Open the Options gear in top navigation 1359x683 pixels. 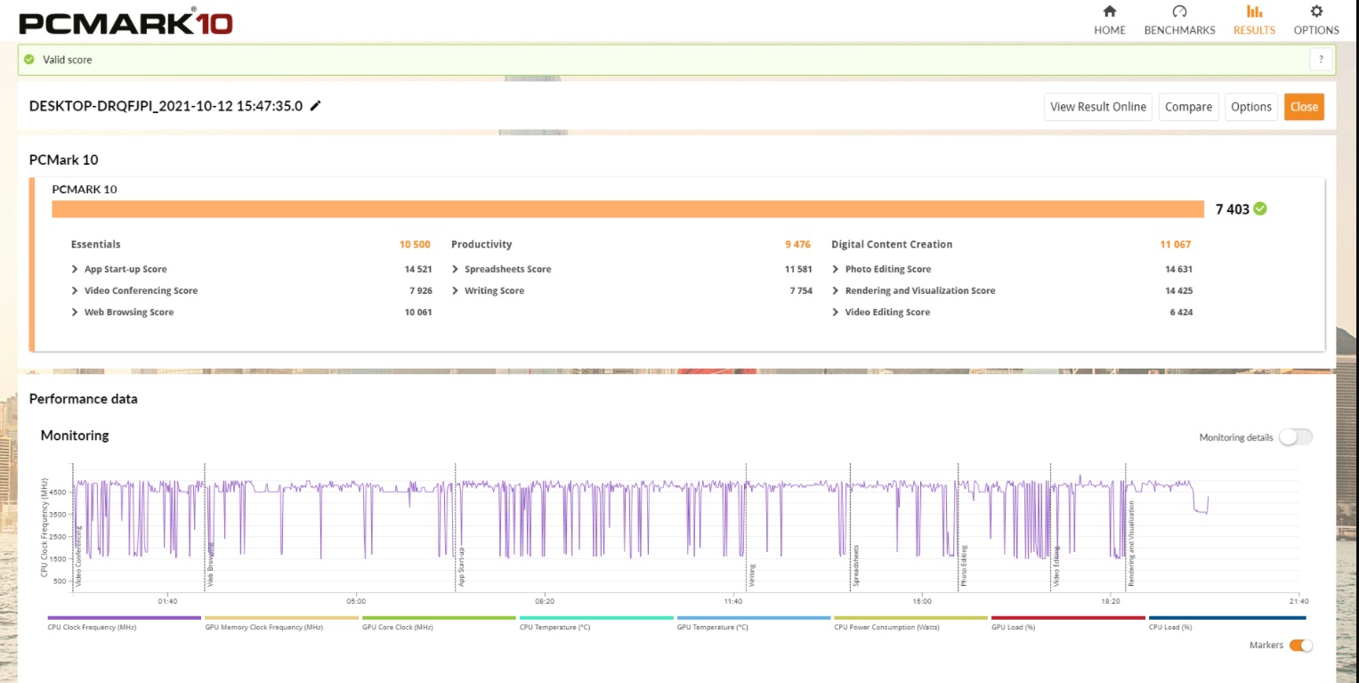1316,20
